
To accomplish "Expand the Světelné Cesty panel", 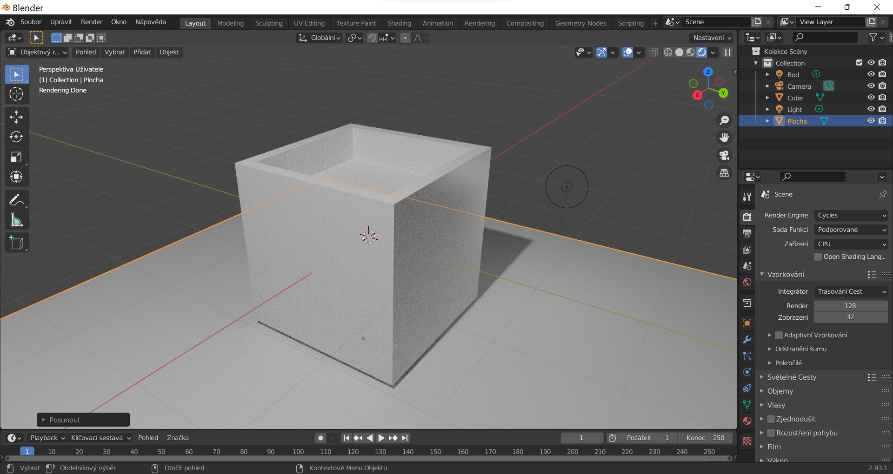I will tap(792, 377).
